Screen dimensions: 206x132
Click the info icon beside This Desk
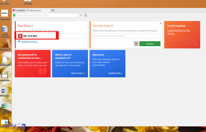[x=32, y=26]
